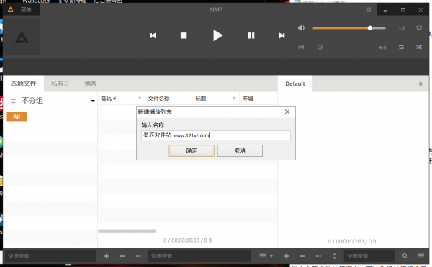Click the favorites star icon

click(x=420, y=83)
